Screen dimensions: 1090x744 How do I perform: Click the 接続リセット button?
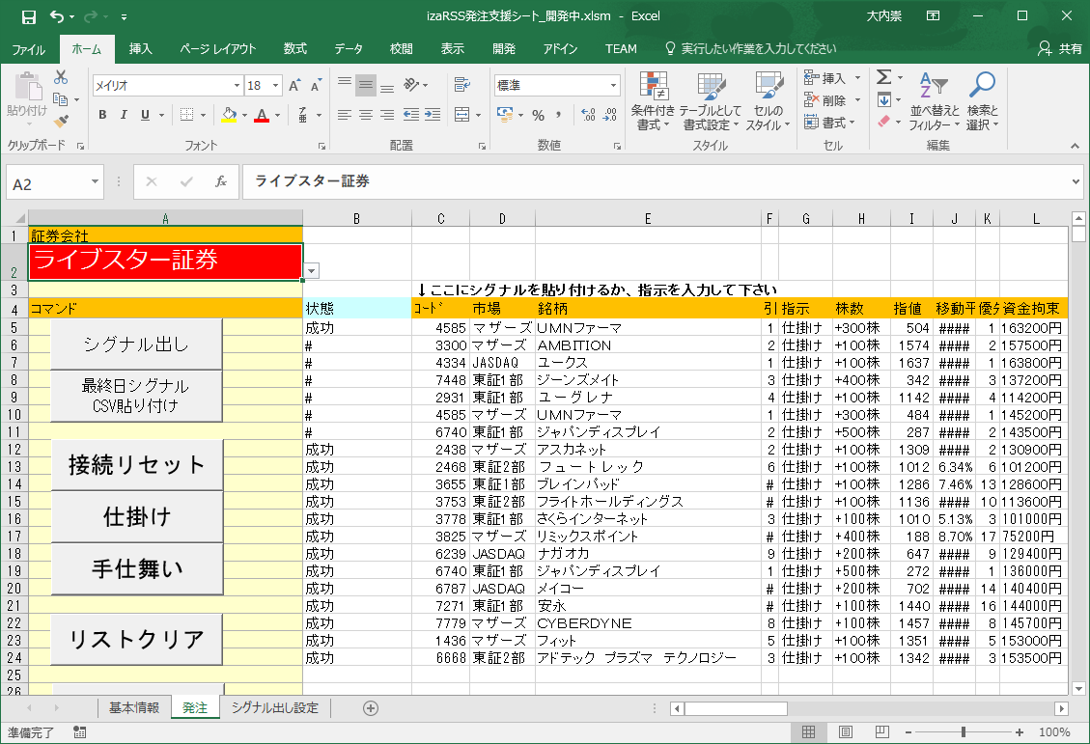[136, 465]
